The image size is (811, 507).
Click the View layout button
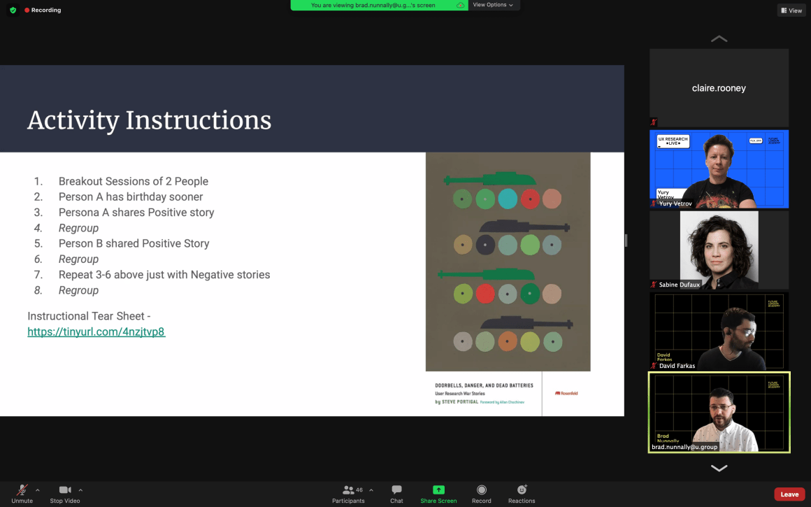click(x=791, y=10)
